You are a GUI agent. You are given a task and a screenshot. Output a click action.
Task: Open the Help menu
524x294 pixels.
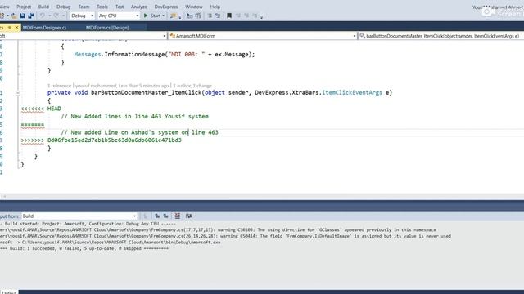click(x=215, y=7)
